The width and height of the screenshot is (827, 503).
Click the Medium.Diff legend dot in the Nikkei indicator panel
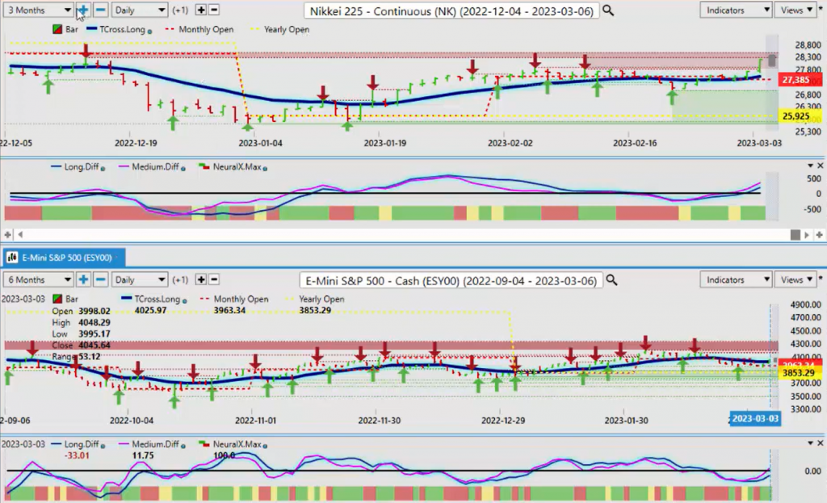tap(183, 169)
